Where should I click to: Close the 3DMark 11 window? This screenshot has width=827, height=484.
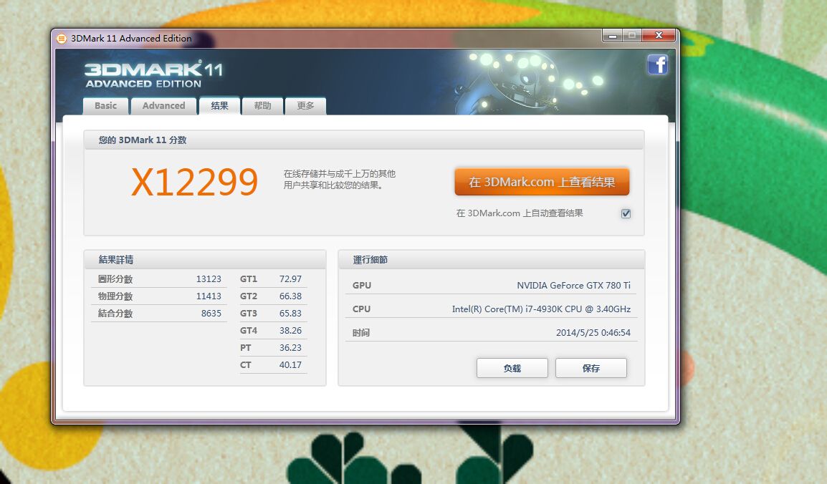click(x=658, y=36)
